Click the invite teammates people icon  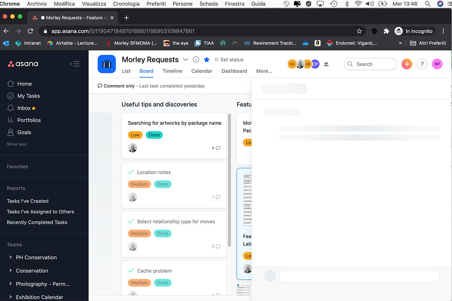pos(326,64)
